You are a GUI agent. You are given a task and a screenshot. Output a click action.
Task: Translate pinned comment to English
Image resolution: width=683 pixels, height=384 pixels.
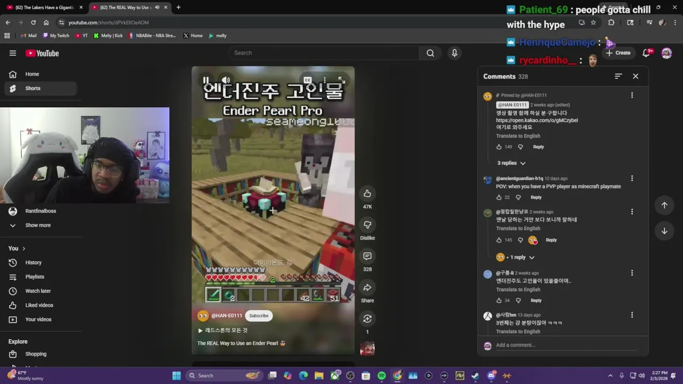pyautogui.click(x=518, y=136)
